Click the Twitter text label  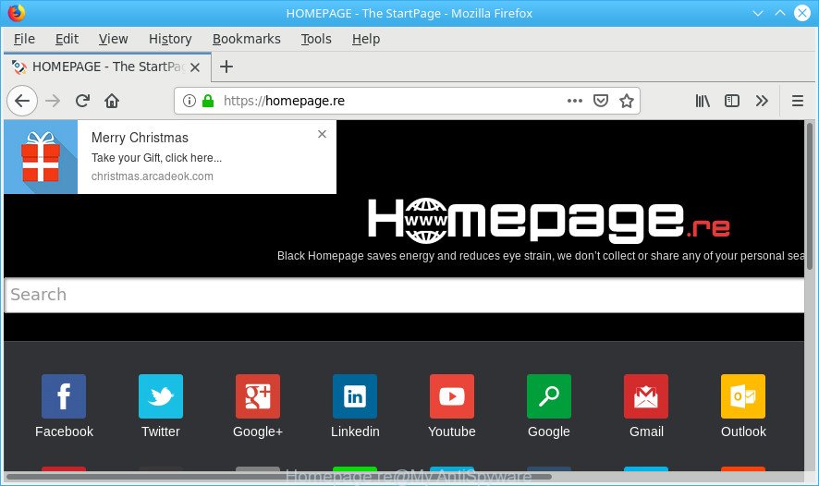pyautogui.click(x=160, y=431)
